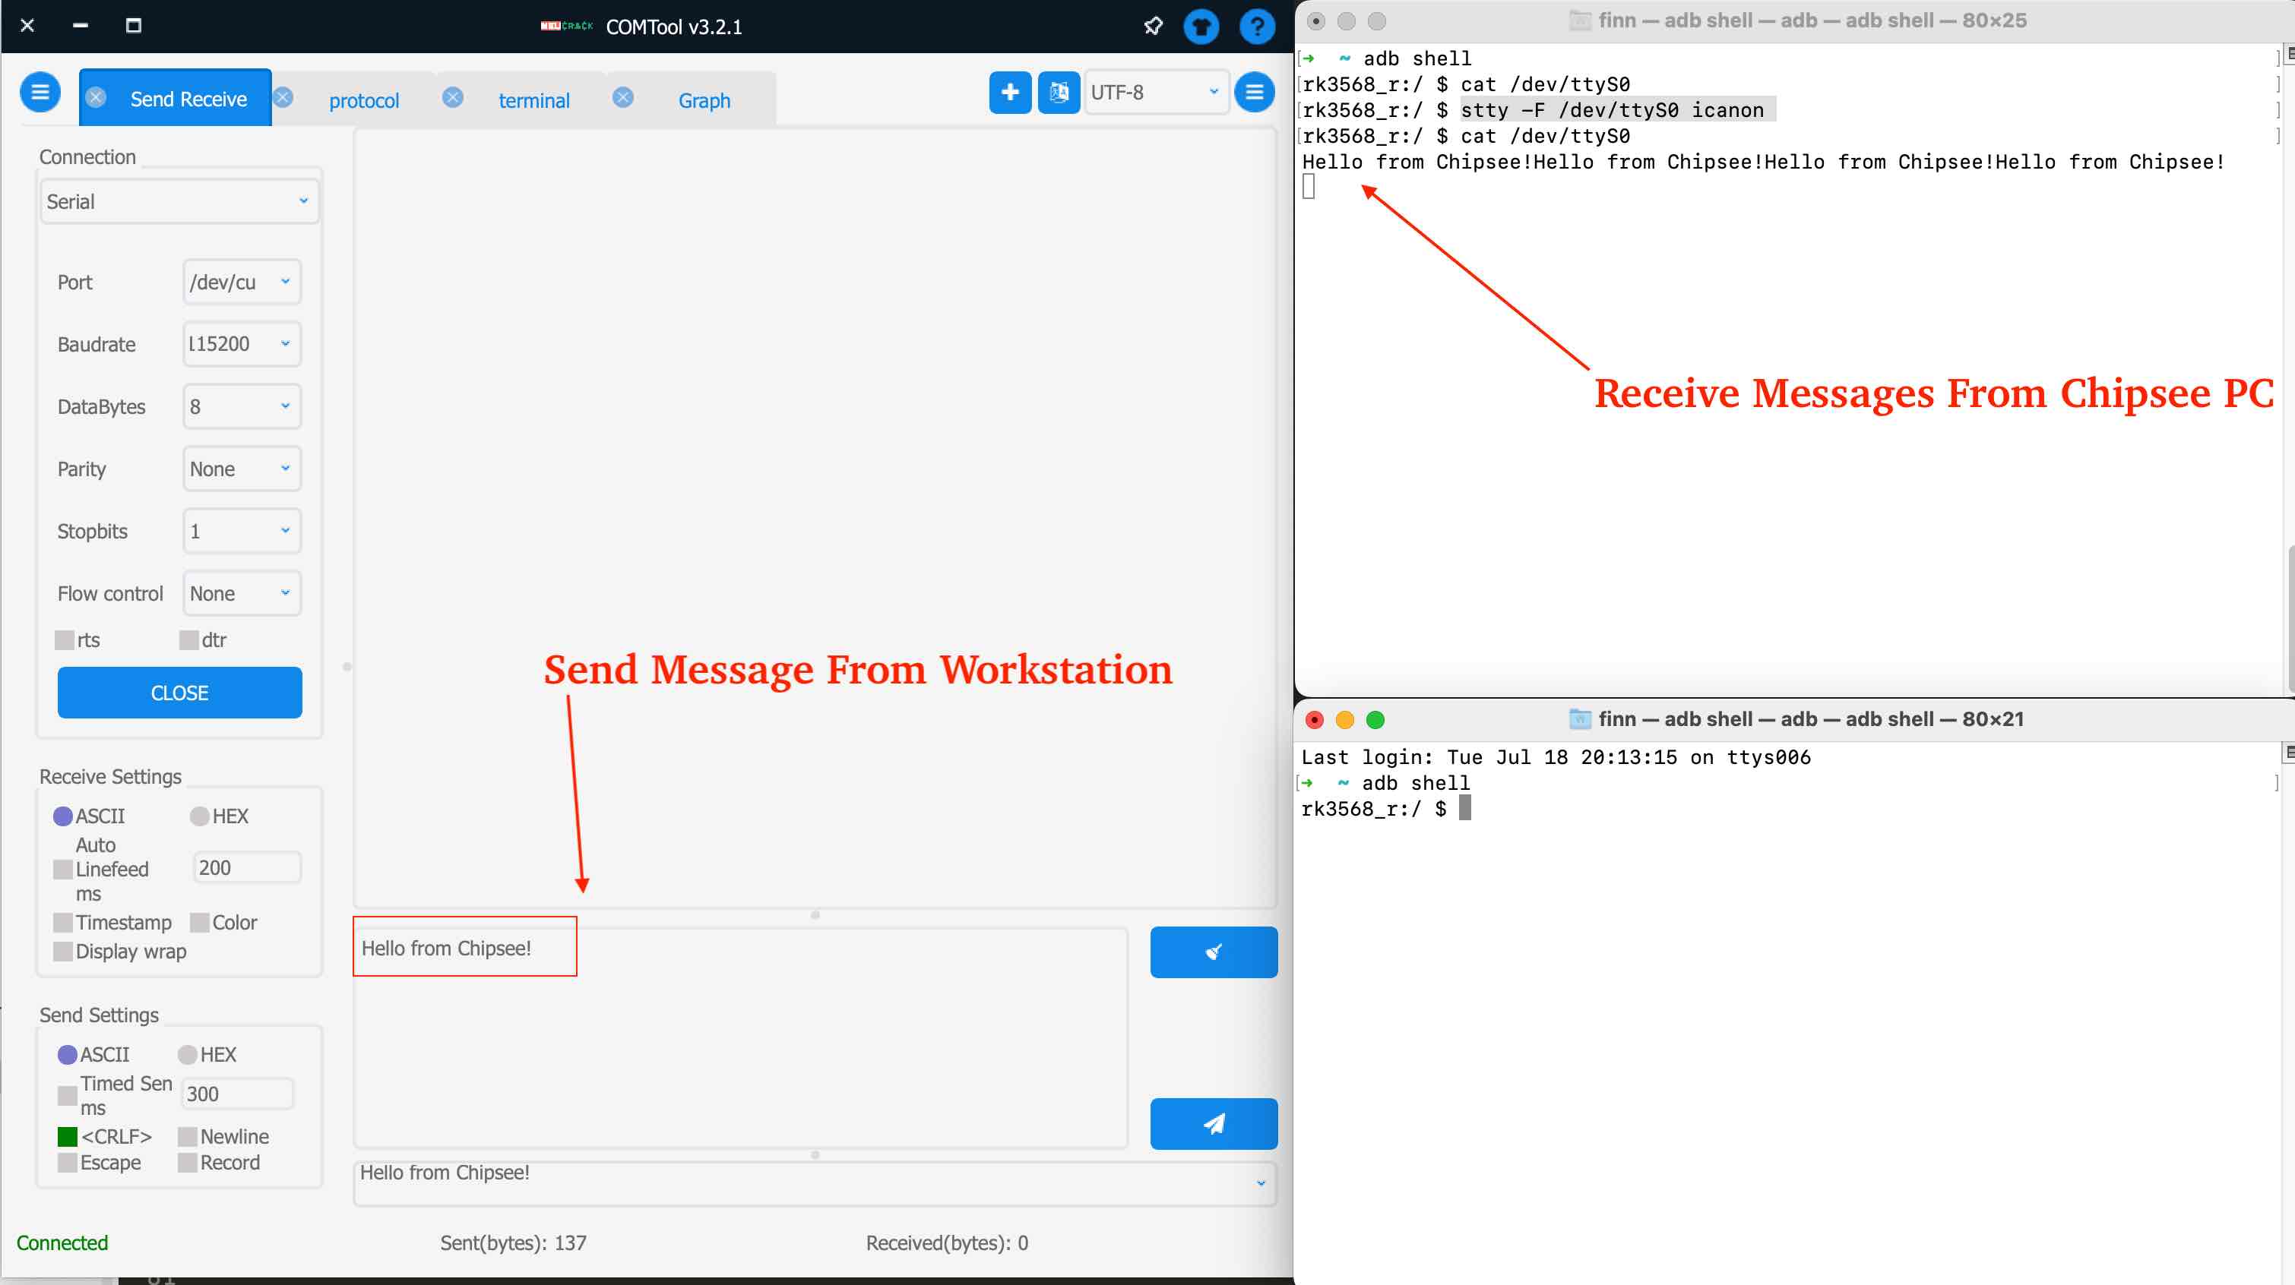Select HEX in Send Settings
The width and height of the screenshot is (2295, 1285).
(x=187, y=1054)
